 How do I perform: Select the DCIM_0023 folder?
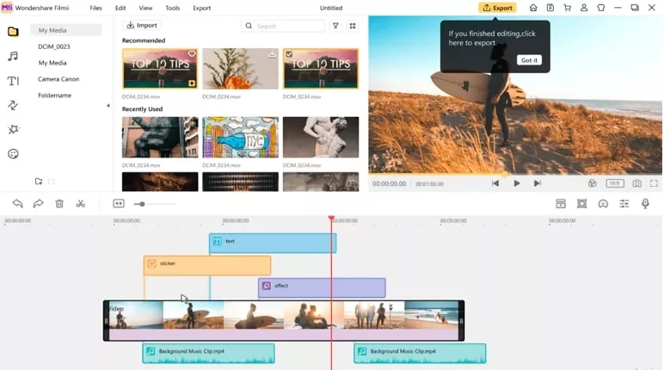click(x=54, y=46)
